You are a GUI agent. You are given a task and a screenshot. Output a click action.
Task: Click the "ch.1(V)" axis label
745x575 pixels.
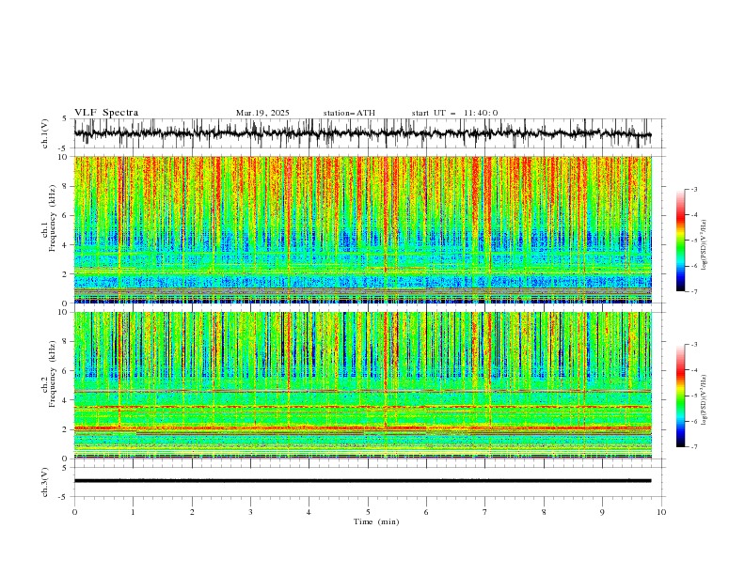tap(45, 133)
